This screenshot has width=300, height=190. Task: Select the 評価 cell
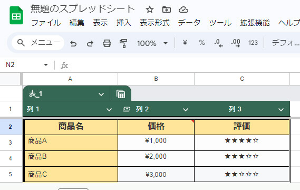[x=242, y=127]
